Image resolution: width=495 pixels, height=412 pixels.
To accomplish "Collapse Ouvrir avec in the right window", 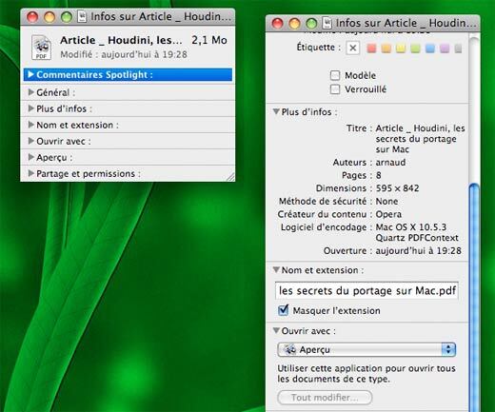I will click(x=276, y=331).
